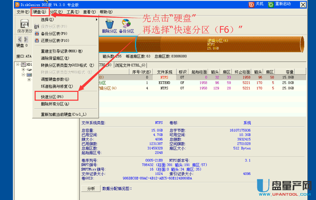Collapse the HD1 disk tree node
Viewport: 316px width, 200px height.
coord(18,64)
